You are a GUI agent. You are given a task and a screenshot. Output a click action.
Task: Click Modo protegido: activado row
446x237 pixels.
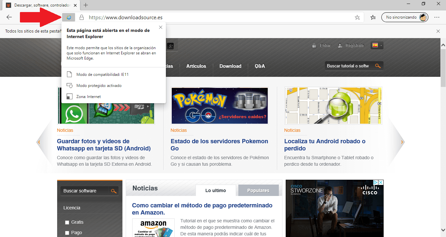(x=113, y=86)
